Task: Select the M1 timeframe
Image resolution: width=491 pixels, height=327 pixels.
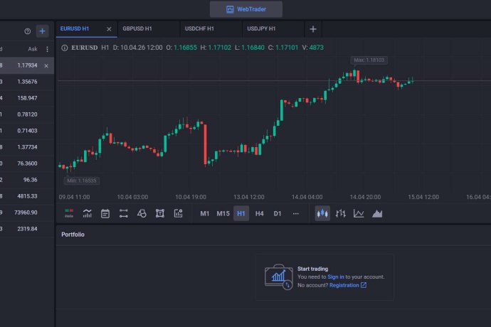Action: coord(204,213)
